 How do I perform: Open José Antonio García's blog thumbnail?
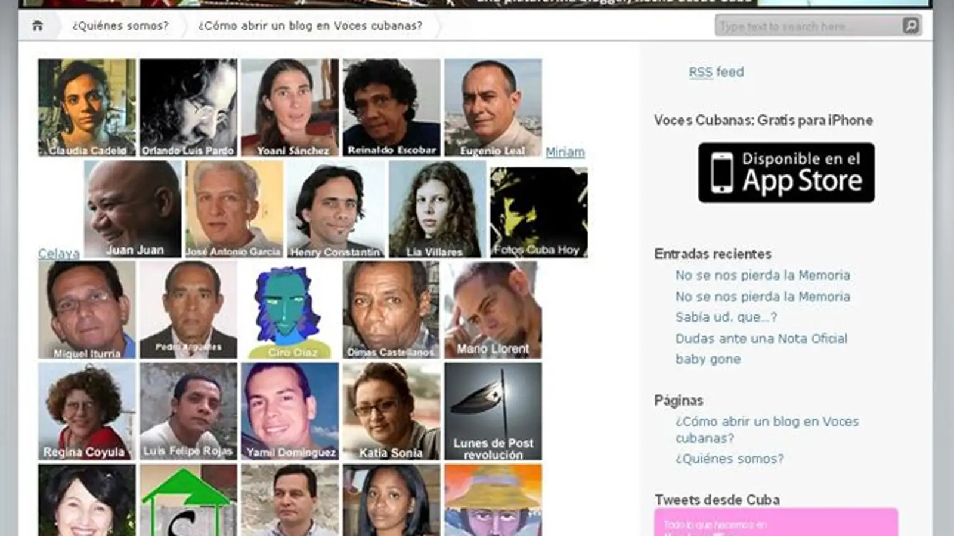(234, 209)
